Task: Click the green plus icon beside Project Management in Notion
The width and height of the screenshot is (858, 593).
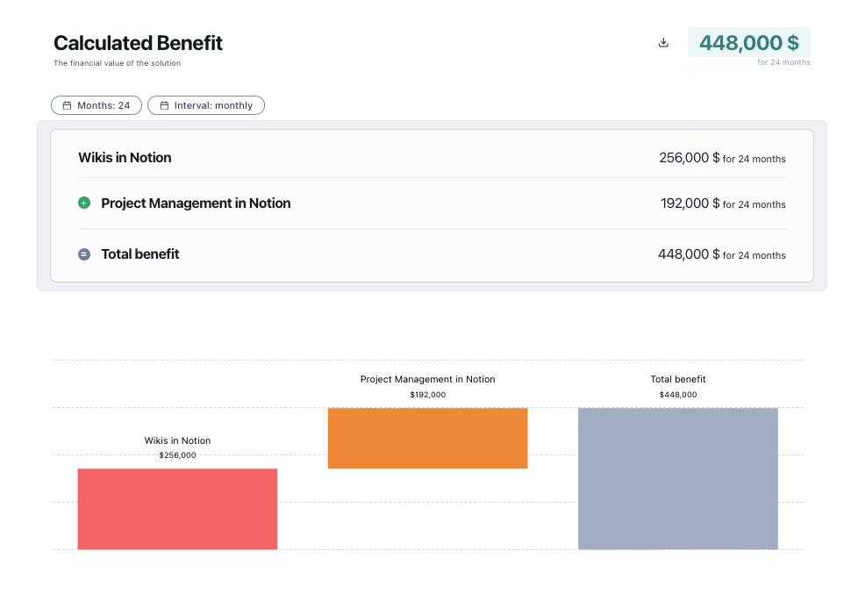Action: click(x=84, y=203)
